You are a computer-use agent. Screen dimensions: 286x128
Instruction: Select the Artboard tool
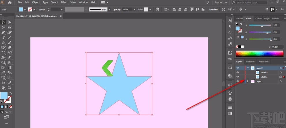coord(3,83)
